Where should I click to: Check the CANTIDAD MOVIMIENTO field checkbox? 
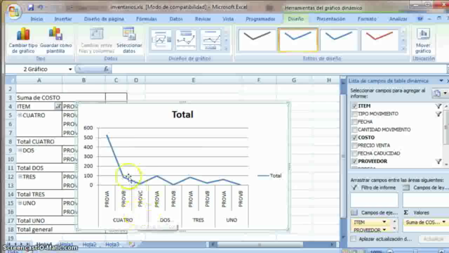point(354,129)
